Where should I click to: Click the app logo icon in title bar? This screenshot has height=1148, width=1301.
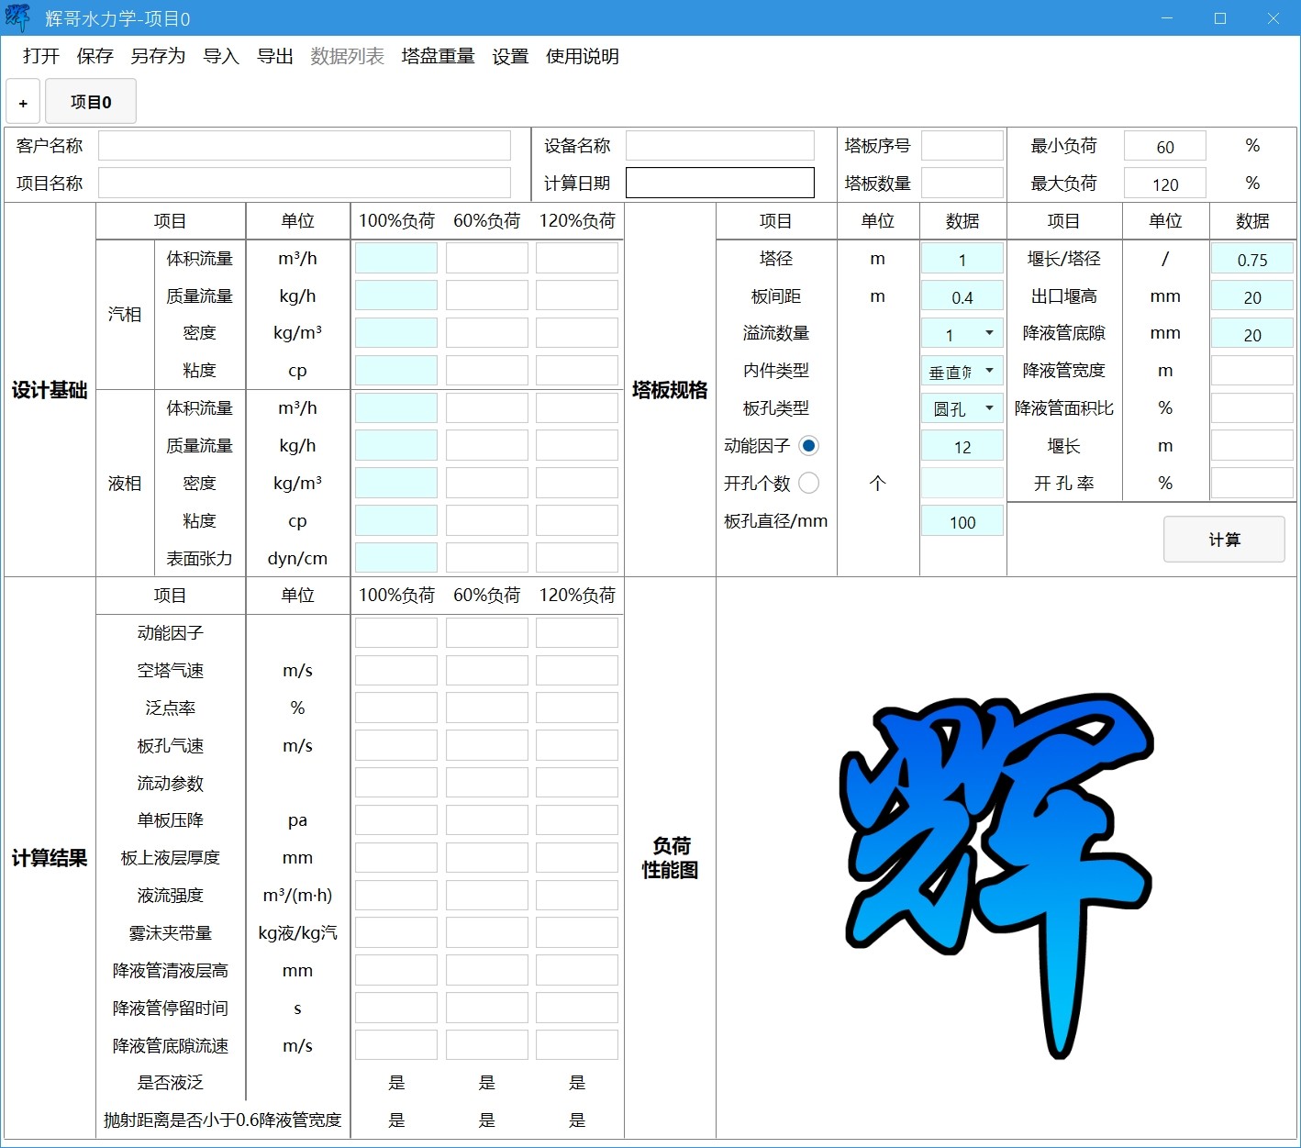(x=17, y=18)
